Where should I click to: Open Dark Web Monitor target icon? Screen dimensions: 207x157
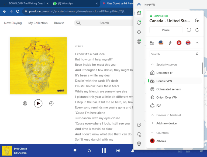(x=139, y=41)
